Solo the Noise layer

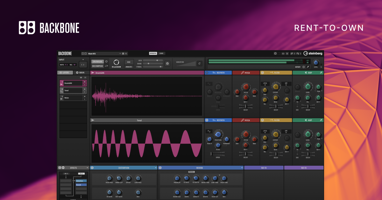coord(85,99)
